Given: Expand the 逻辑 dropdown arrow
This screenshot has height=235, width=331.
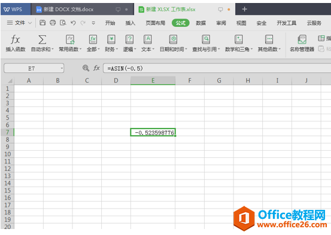Looking at the screenshot, I should point(135,49).
